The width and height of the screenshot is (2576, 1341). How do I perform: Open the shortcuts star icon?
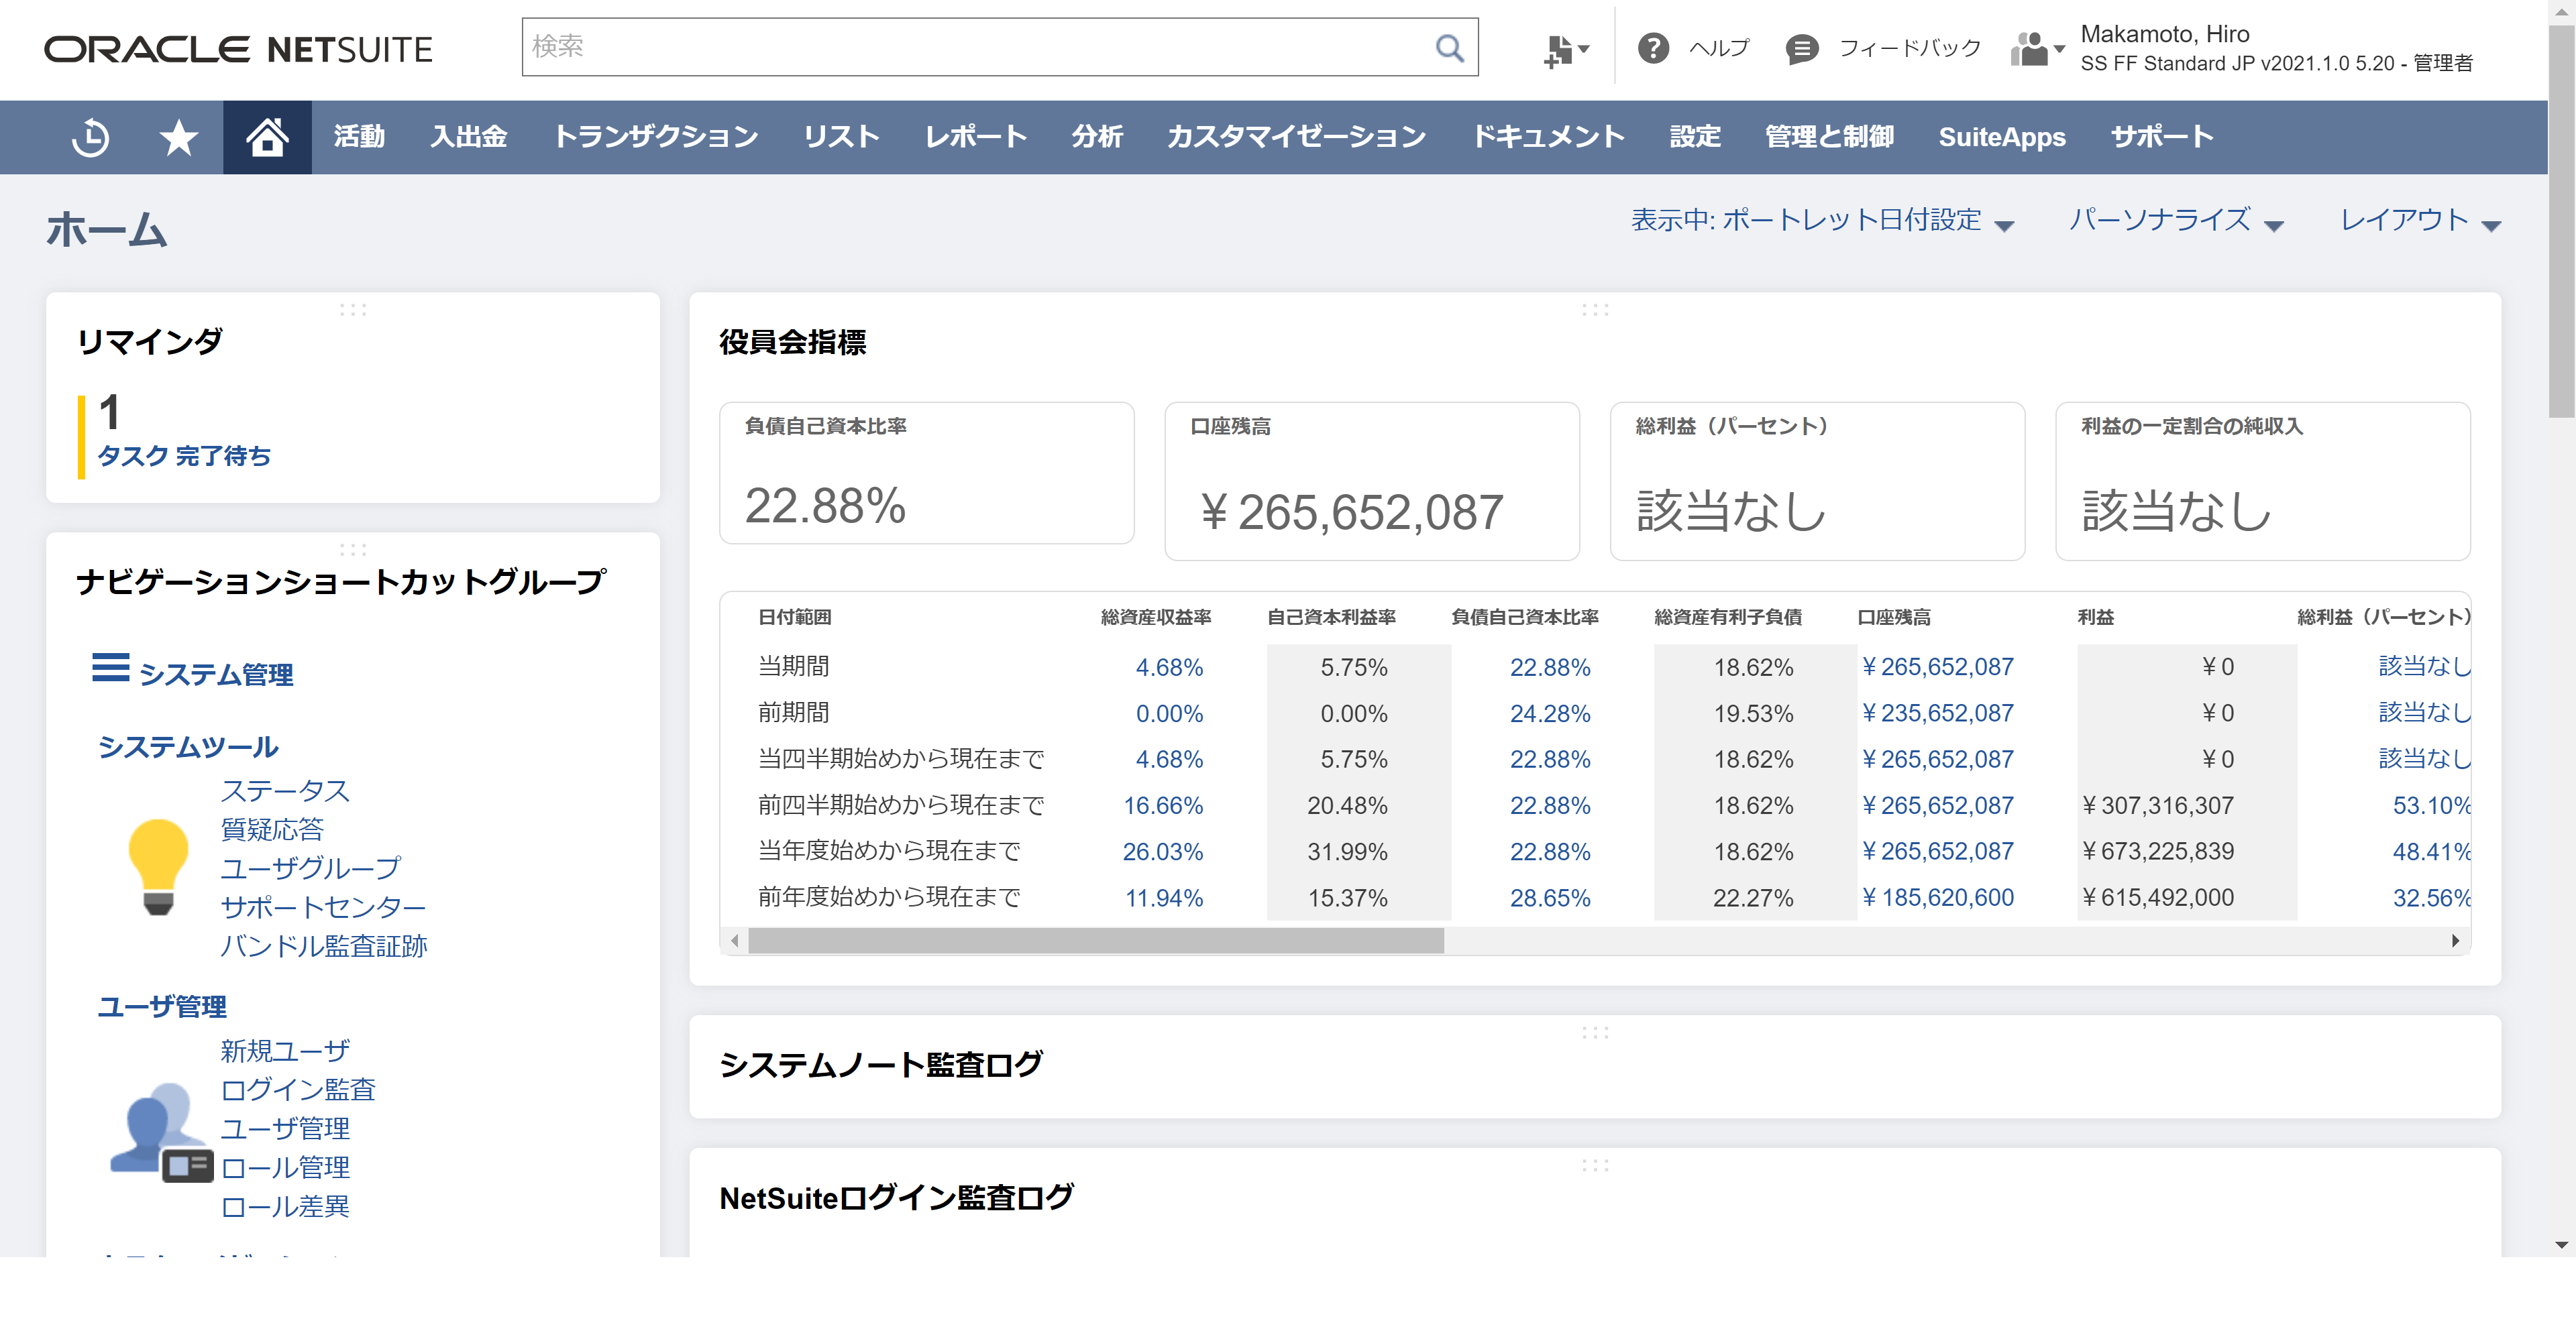[x=179, y=137]
